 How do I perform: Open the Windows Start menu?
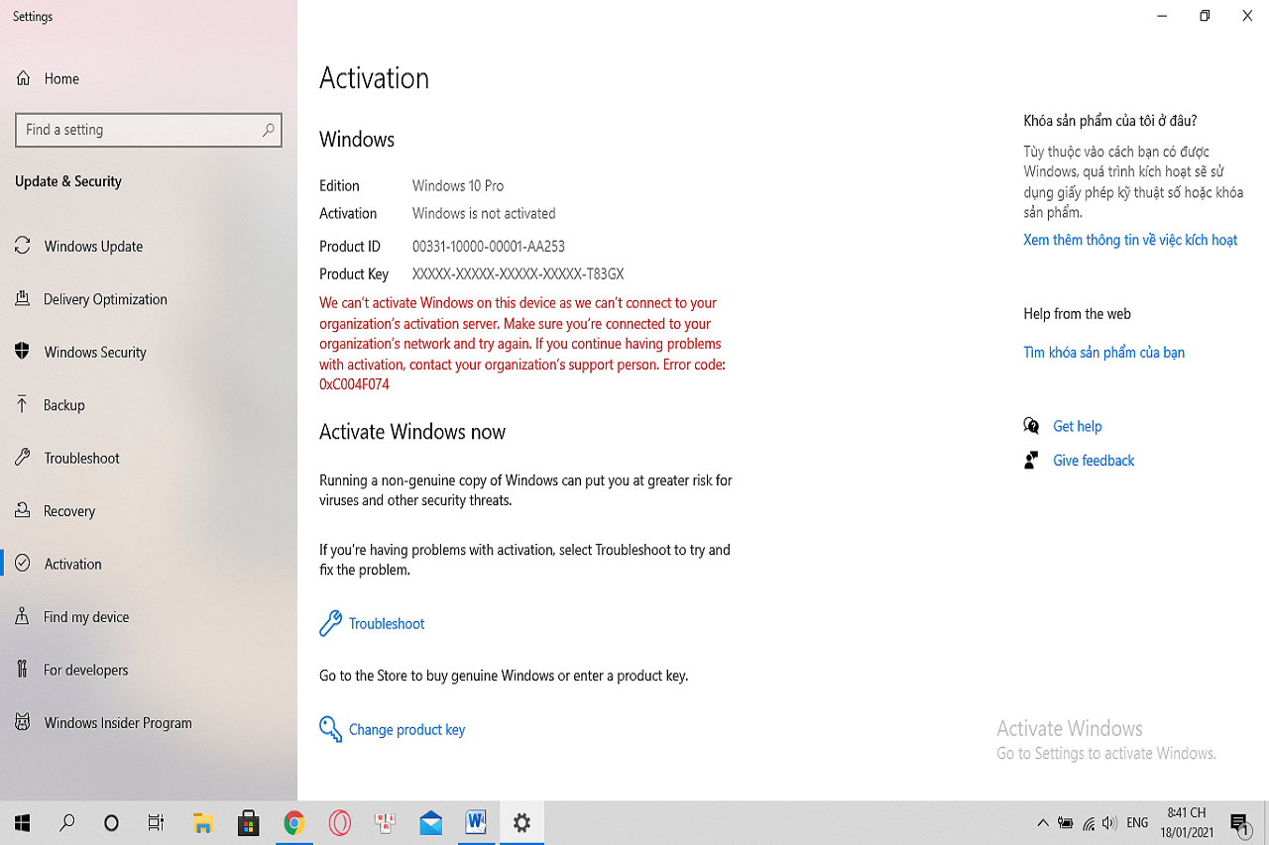[22, 822]
